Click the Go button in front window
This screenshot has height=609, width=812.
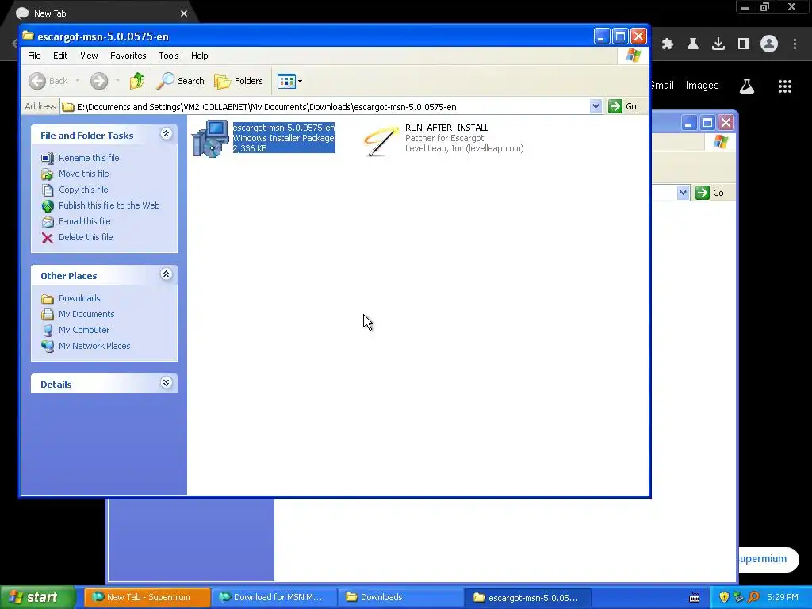tap(622, 106)
